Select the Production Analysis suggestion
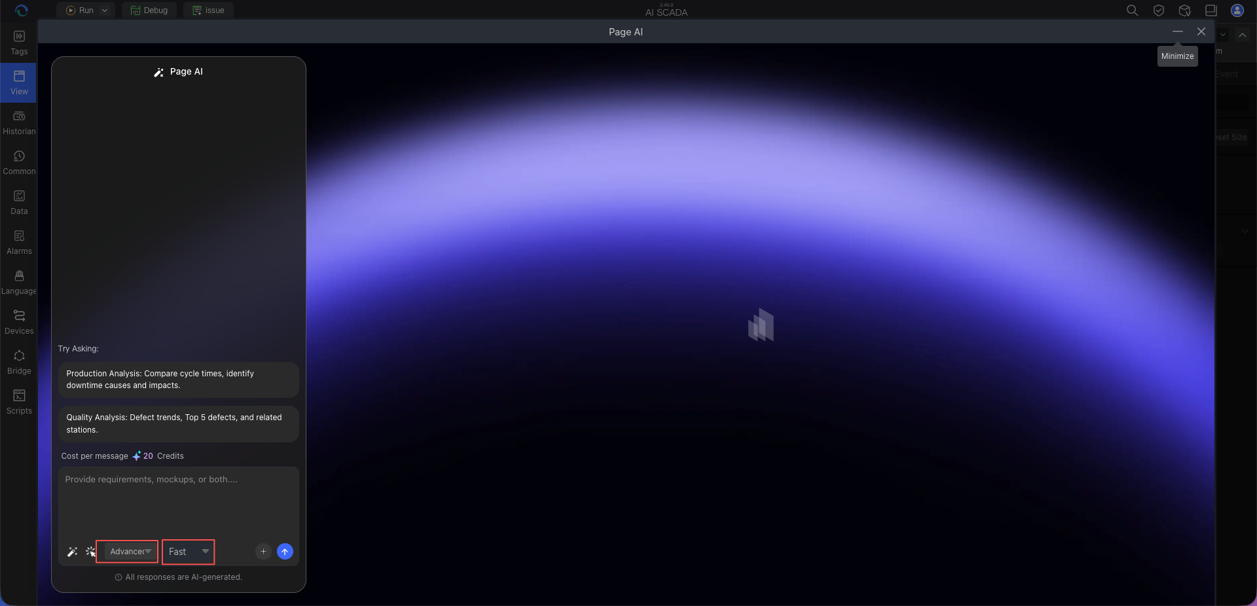The height and width of the screenshot is (606, 1257). coord(179,380)
